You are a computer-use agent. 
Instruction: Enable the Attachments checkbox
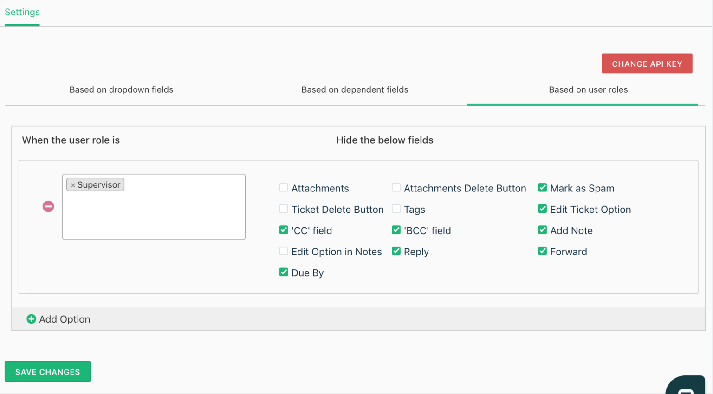click(284, 187)
